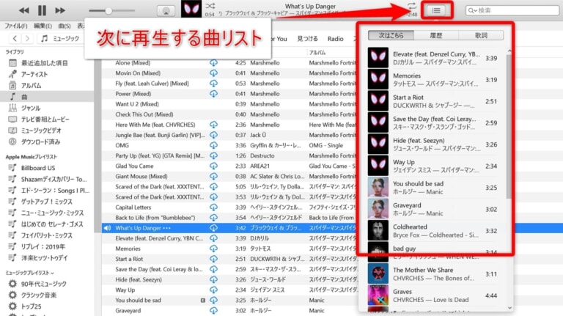Viewport: 563px width, 316px height.
Task: Select the 歌詞 tab
Action: (x=481, y=35)
